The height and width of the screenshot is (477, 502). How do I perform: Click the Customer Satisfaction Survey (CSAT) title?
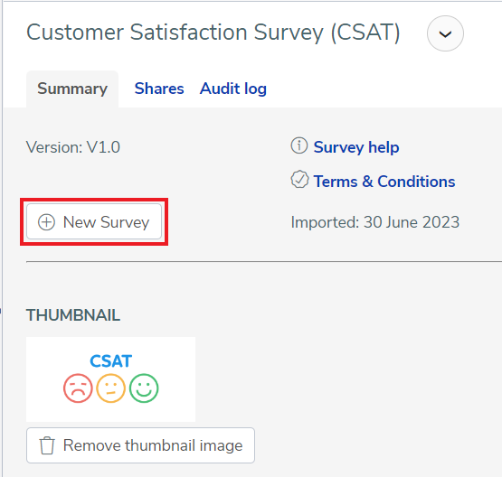coord(213,33)
